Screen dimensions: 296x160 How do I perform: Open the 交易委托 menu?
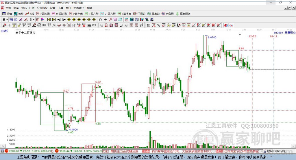[79, 8]
